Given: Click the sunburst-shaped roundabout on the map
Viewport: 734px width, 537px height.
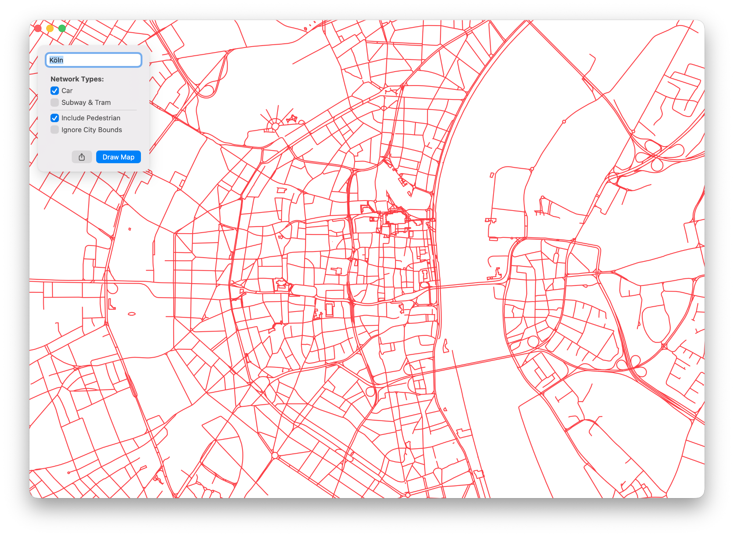Looking at the screenshot, I should pyautogui.click(x=275, y=126).
